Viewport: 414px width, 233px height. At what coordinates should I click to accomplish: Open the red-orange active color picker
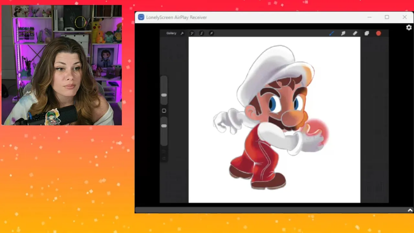(378, 33)
